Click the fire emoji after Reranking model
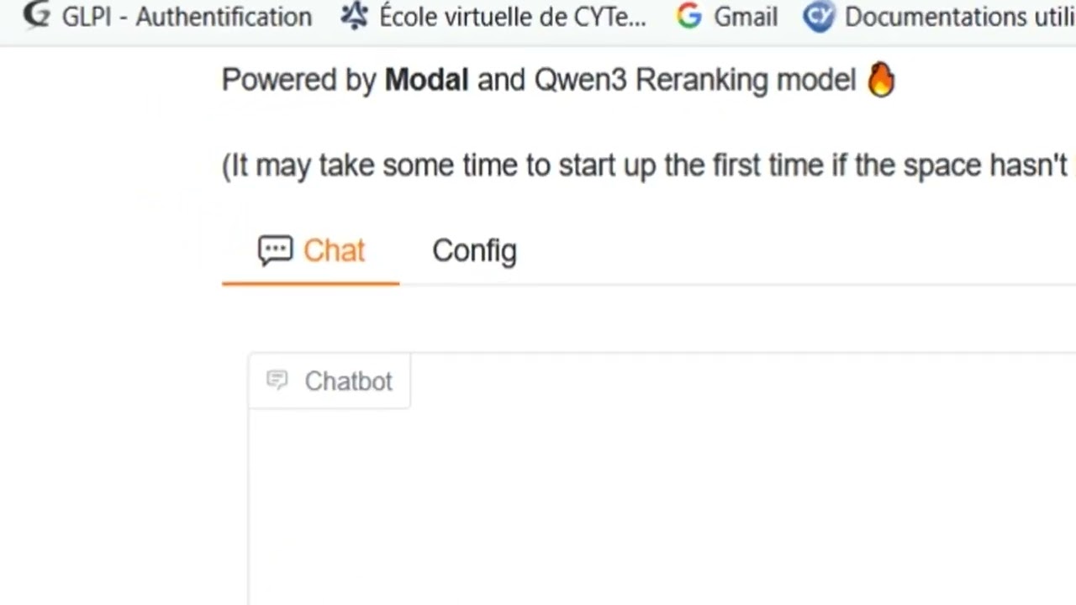The width and height of the screenshot is (1076, 605). [881, 81]
